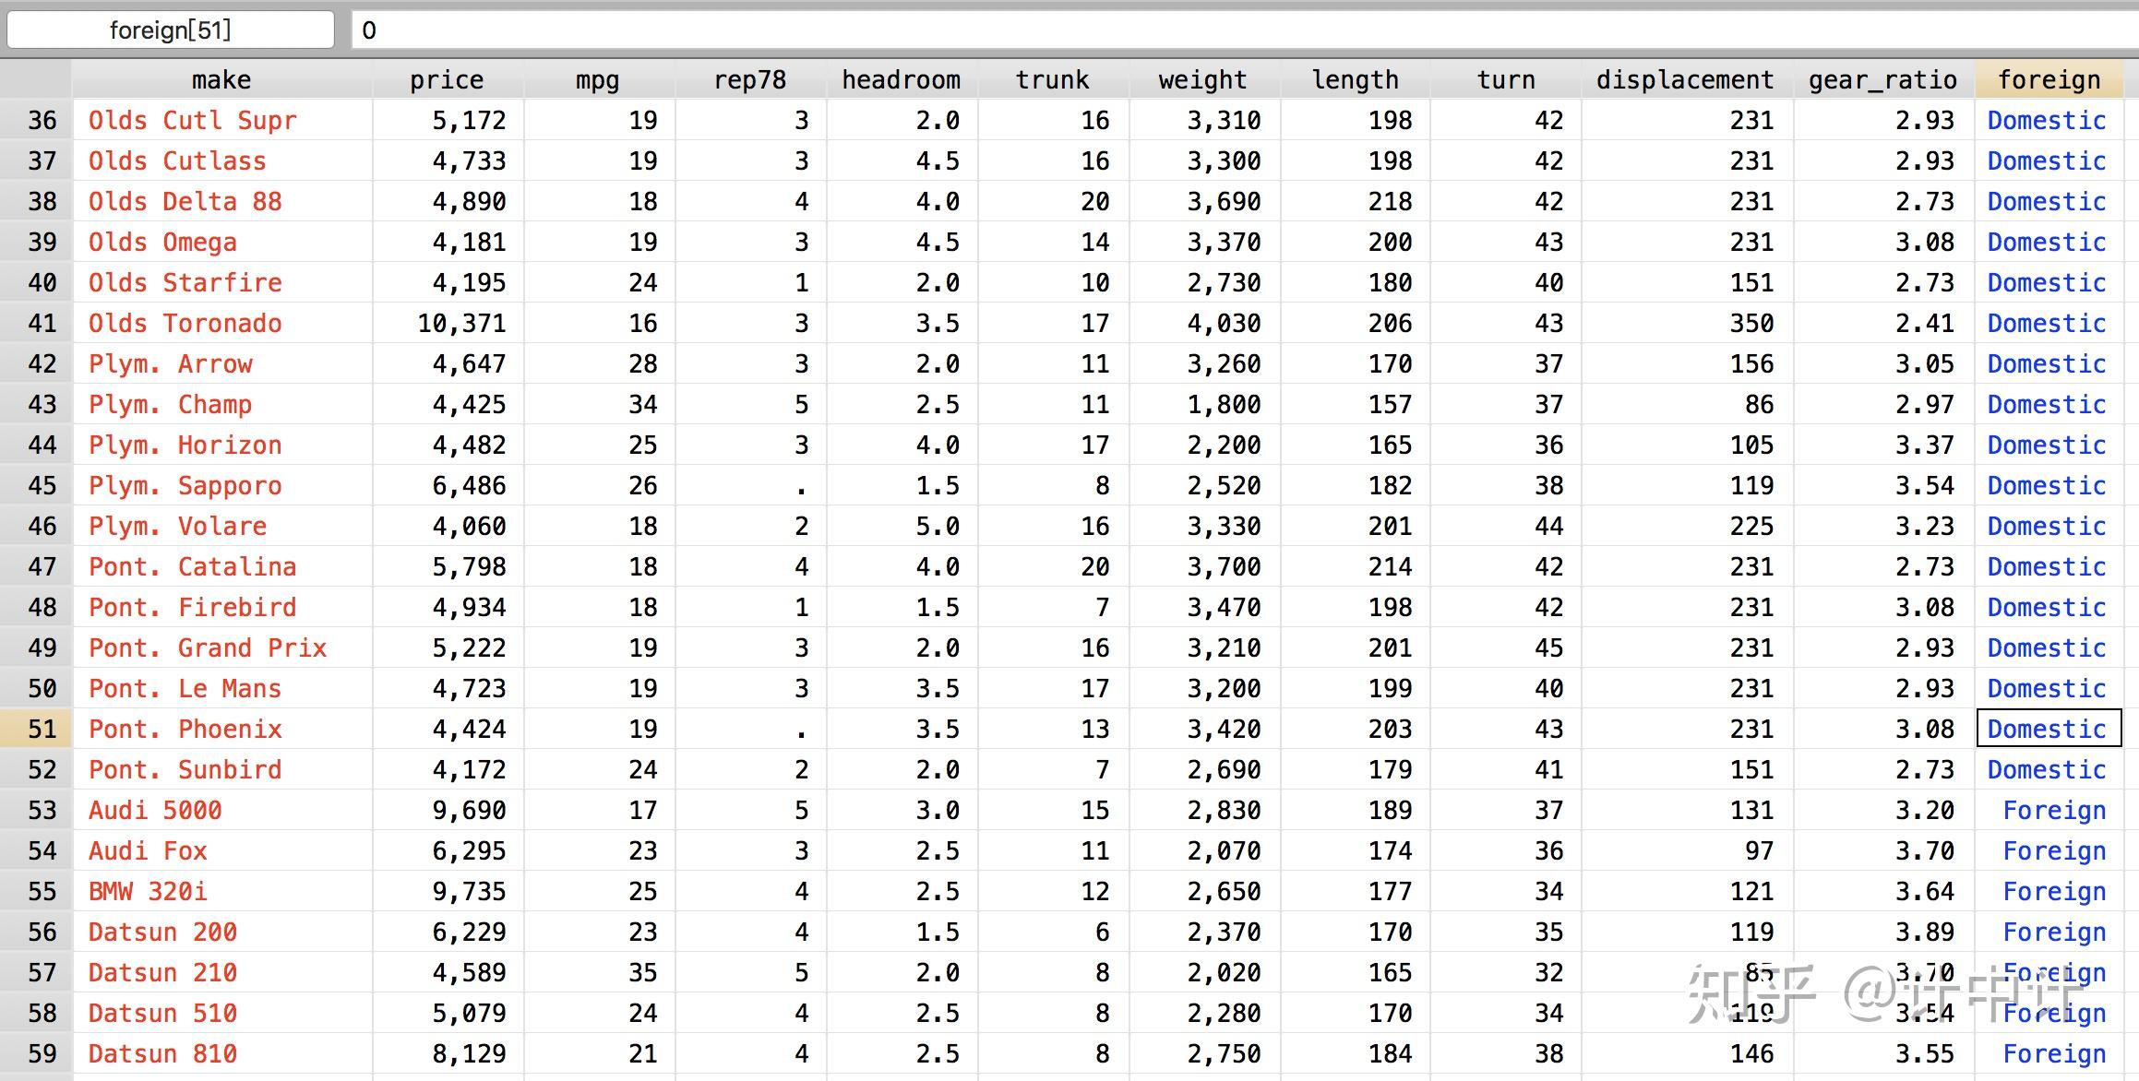Select the selected Domestic cell in row 51
Image resolution: width=2139 pixels, height=1081 pixels.
coord(2047,729)
